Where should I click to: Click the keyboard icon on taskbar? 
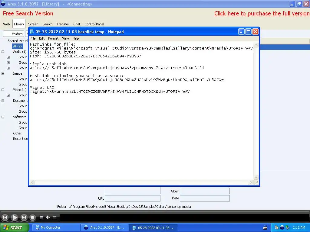click(265, 227)
